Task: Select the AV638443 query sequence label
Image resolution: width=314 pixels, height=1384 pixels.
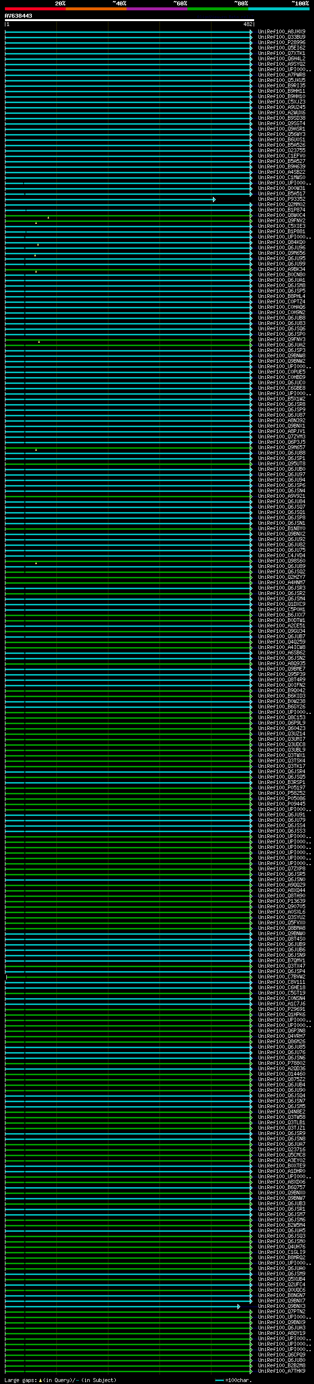Action: coord(18,16)
